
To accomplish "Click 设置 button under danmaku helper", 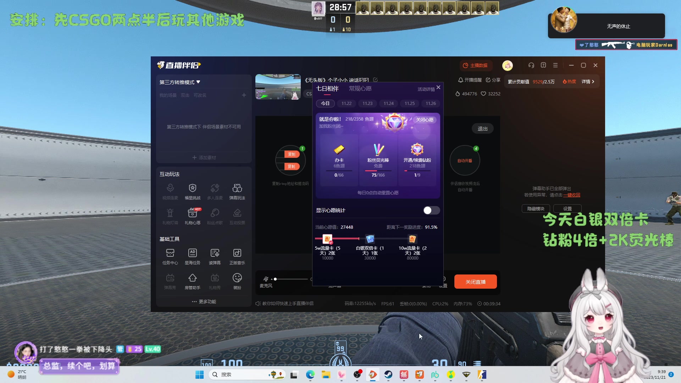I will tap(567, 209).
